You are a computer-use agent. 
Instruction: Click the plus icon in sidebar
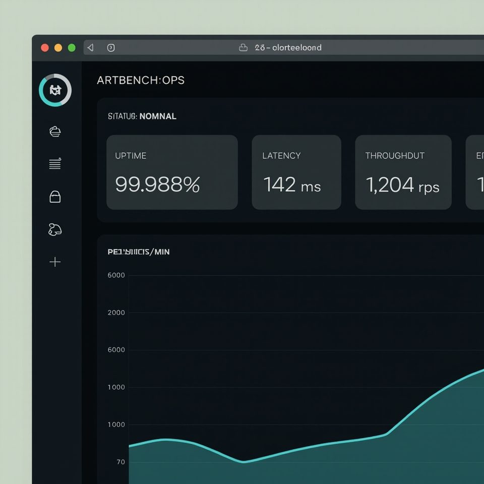click(x=55, y=262)
